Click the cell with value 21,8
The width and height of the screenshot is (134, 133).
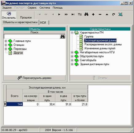(80, 104)
